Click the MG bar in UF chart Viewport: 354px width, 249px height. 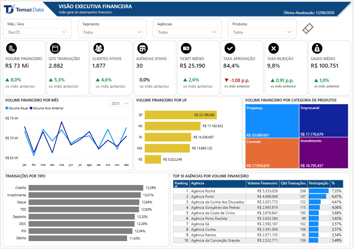[x=167, y=148]
